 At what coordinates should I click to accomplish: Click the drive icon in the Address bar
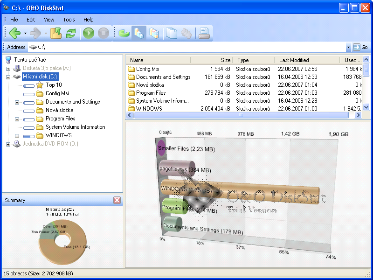(x=33, y=47)
